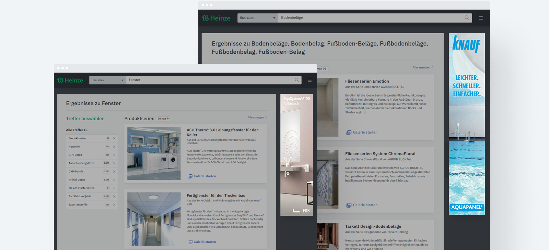Click the search magnifier icon in the Bodenbeläge window
549x250 pixels.
click(467, 18)
